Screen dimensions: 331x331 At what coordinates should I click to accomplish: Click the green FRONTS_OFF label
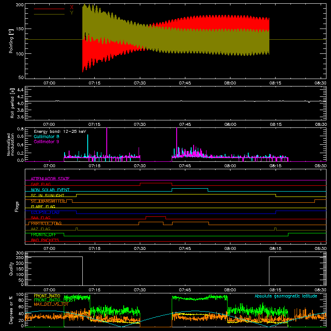click(43, 235)
